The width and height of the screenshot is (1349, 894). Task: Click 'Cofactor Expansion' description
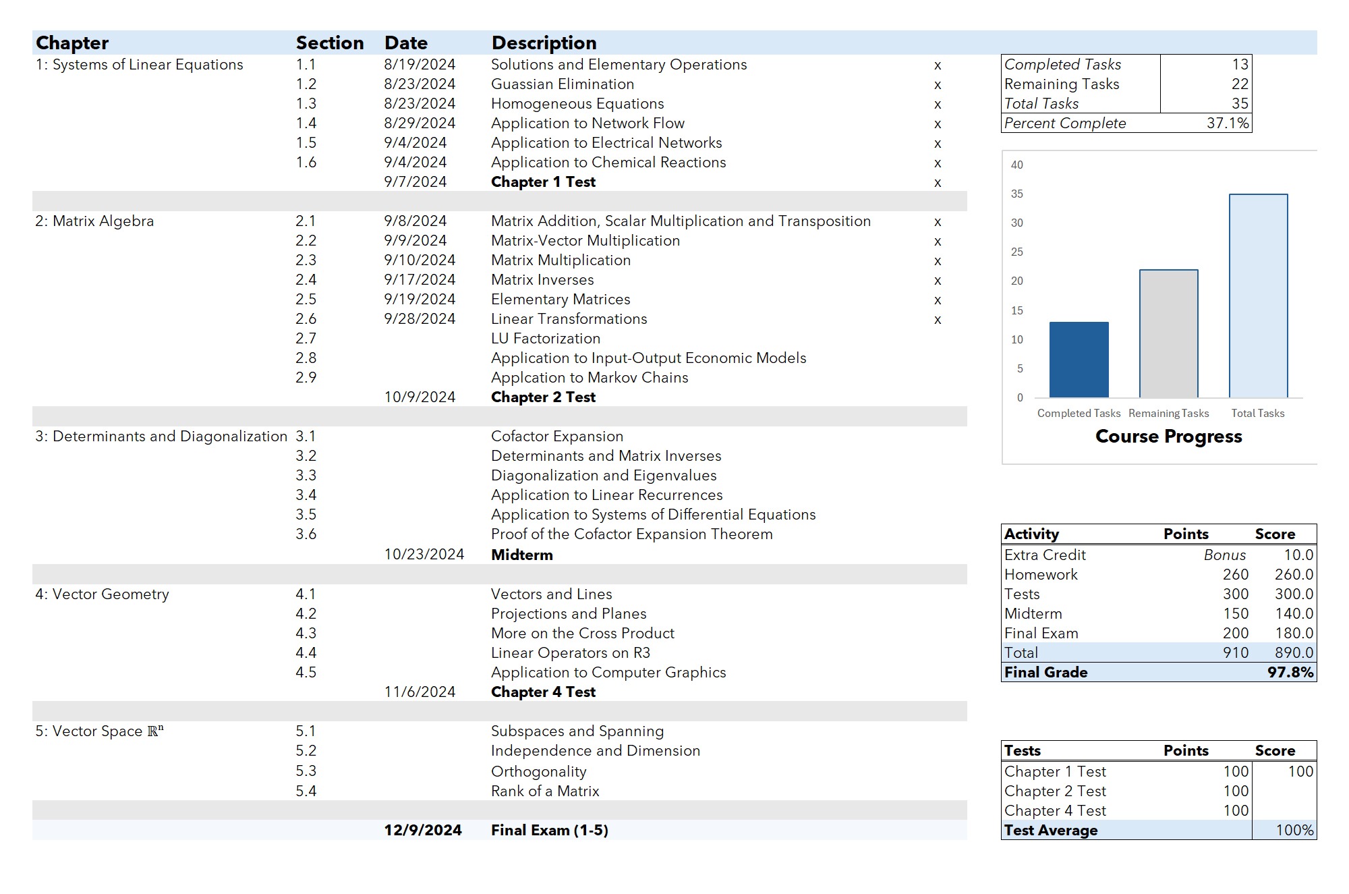click(x=557, y=437)
